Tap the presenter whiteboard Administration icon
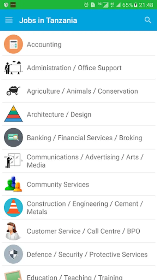Image resolution: width=157 pixels, height=280 pixels. (x=13, y=68)
